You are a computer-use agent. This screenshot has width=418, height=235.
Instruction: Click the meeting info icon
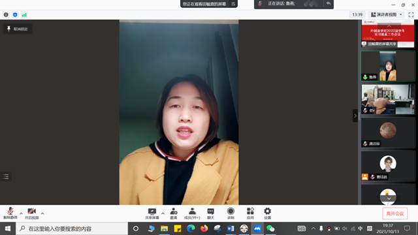tap(6, 14)
